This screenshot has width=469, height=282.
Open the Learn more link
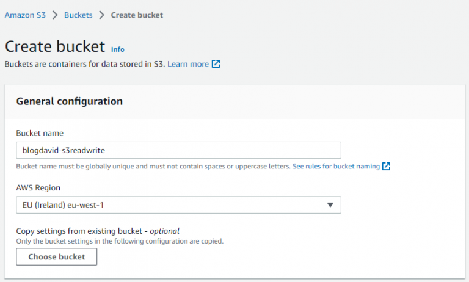[188, 64]
